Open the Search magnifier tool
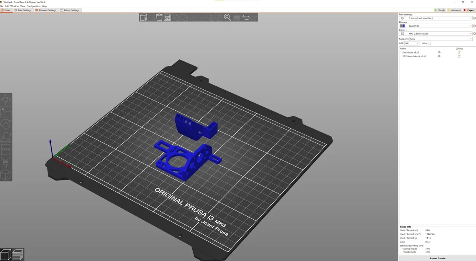Screen dimensions: 476x261 227,17
